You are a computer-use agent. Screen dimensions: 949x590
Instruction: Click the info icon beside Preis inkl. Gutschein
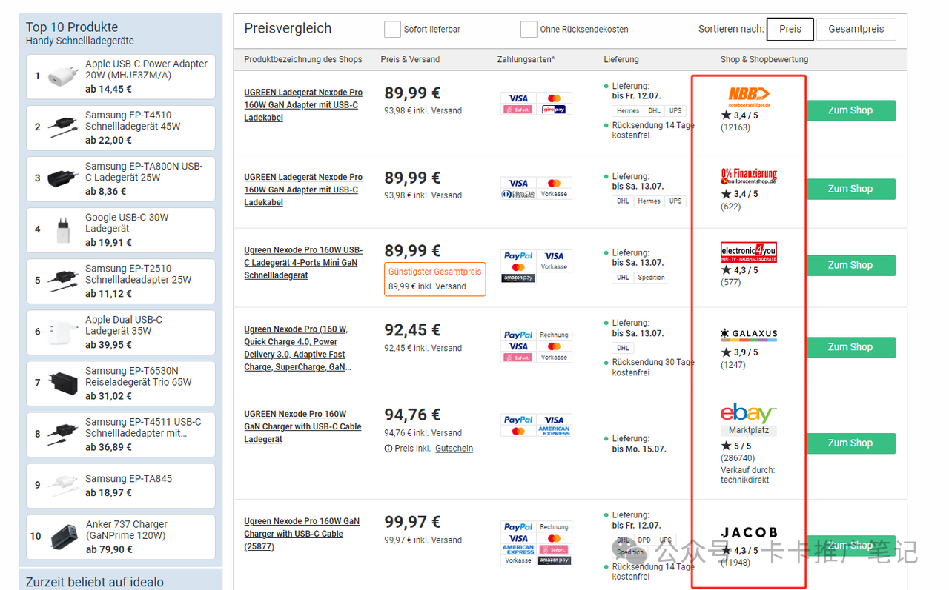[x=388, y=449]
